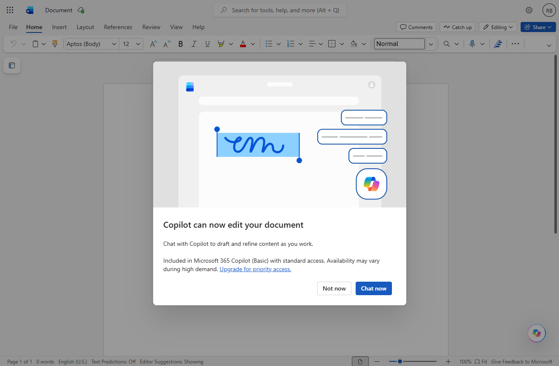This screenshot has width=559, height=366.
Task: Open the Editor pen icon
Action: click(498, 44)
